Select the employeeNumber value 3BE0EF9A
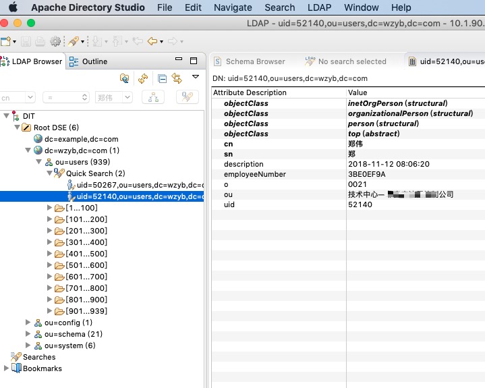 (367, 174)
